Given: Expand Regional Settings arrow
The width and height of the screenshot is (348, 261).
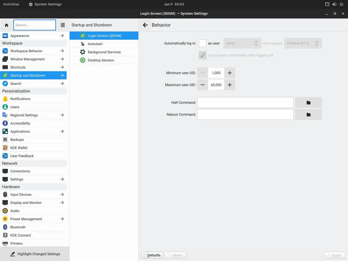Looking at the screenshot, I should click(62, 115).
